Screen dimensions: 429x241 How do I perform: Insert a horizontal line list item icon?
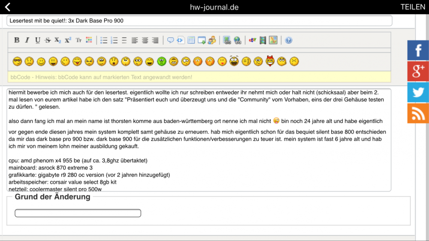pos(124,40)
